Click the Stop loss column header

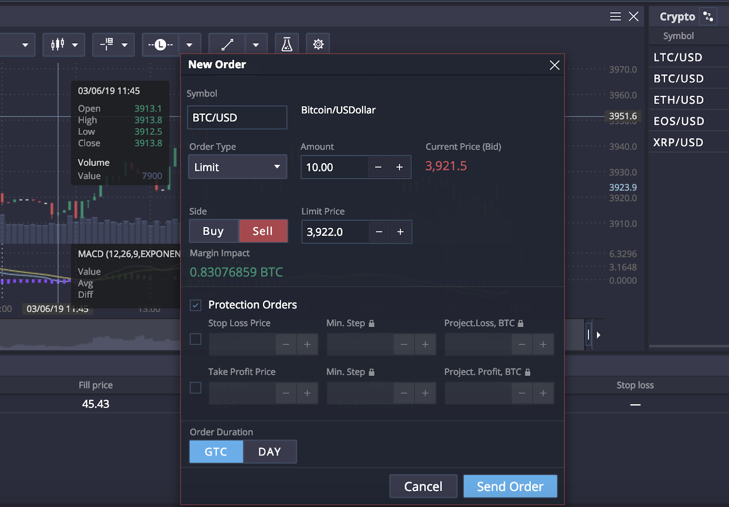pos(635,385)
